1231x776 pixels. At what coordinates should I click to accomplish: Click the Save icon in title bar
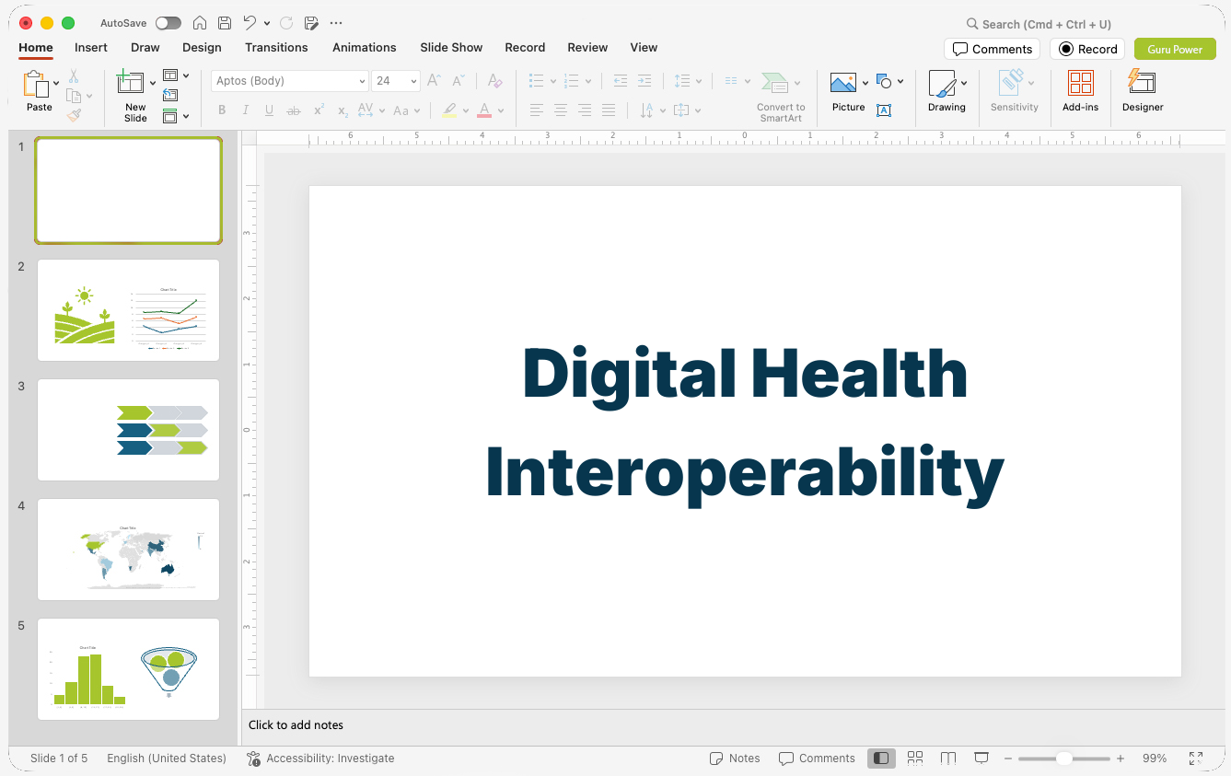(x=225, y=23)
